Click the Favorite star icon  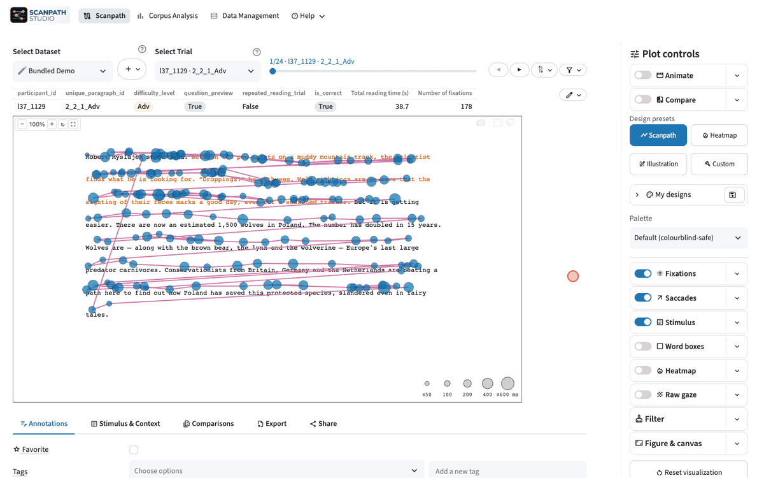[x=17, y=449]
